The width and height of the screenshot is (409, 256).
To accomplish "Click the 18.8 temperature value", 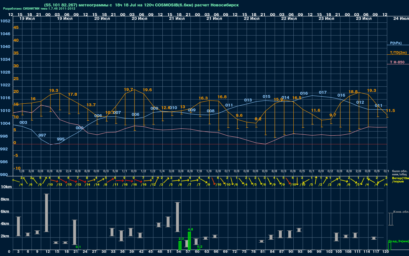I will pyautogui.click(x=353, y=92).
